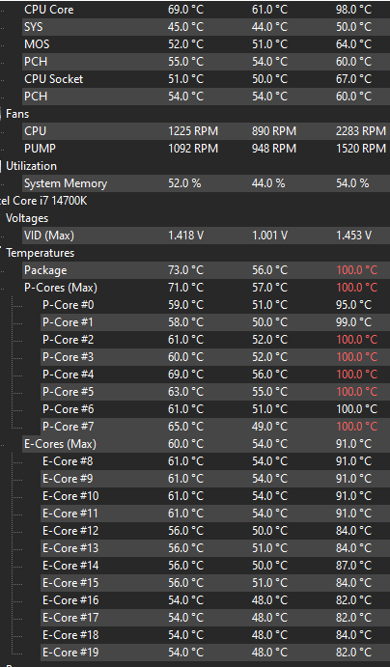Select the Intel Core i7 14700K node

point(43,201)
